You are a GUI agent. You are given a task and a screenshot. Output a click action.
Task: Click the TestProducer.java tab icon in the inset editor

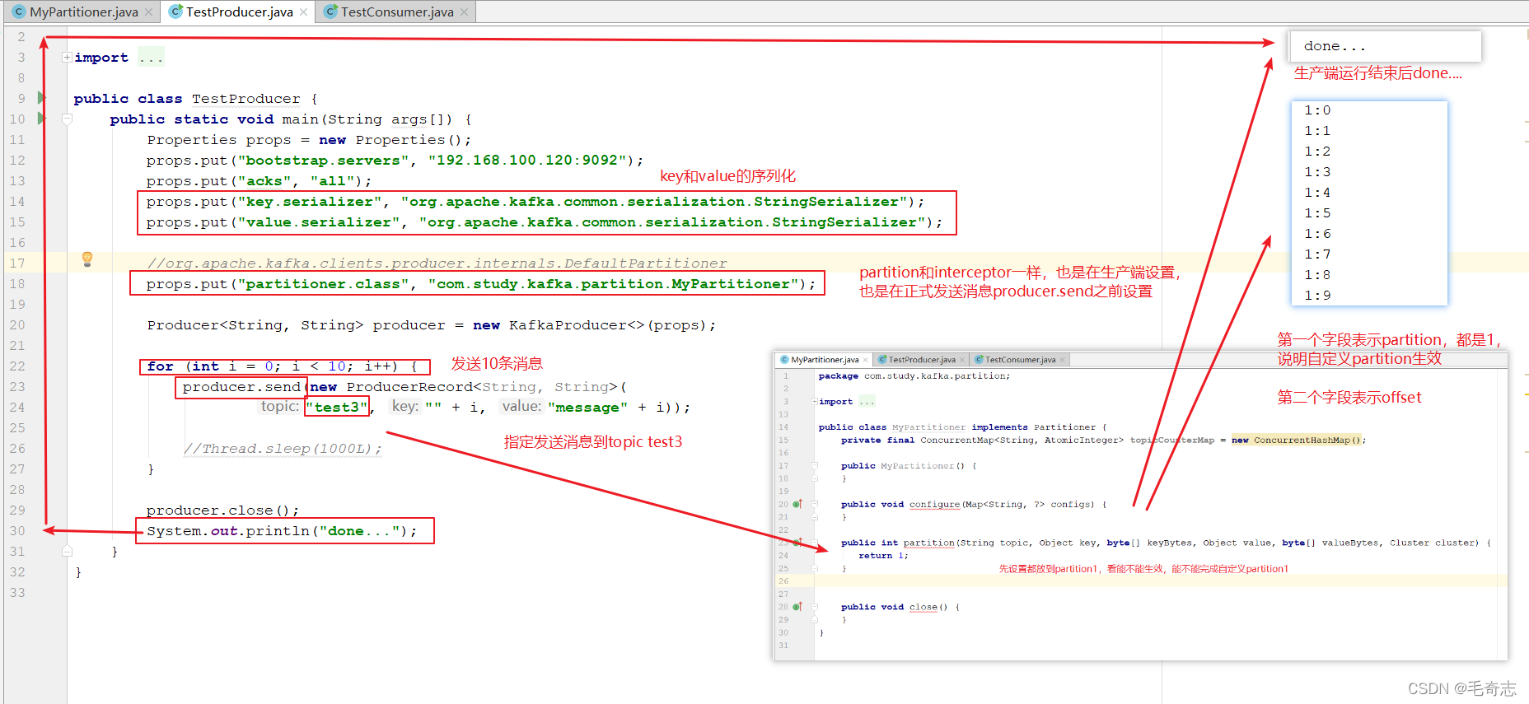point(882,360)
